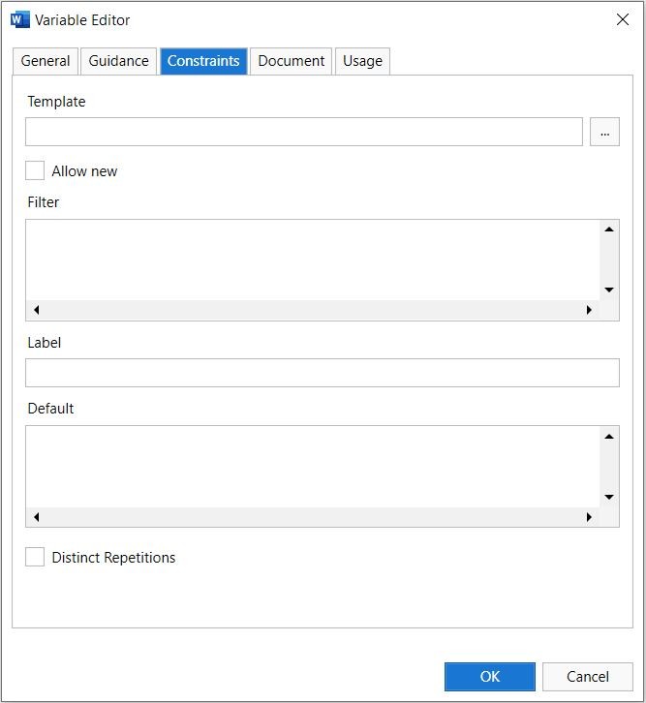
Task: Click the Word icon in title bar
Action: 19,19
